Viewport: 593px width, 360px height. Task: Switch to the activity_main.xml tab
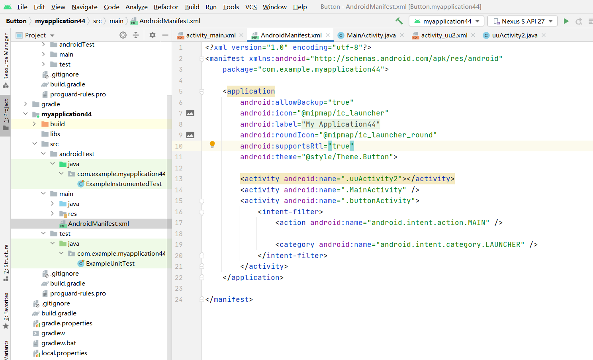pyautogui.click(x=211, y=35)
